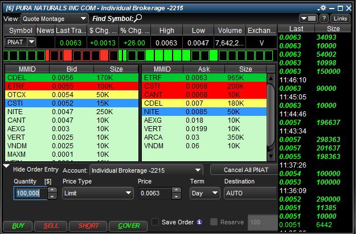Increase Price with the up arrow

(177, 190)
